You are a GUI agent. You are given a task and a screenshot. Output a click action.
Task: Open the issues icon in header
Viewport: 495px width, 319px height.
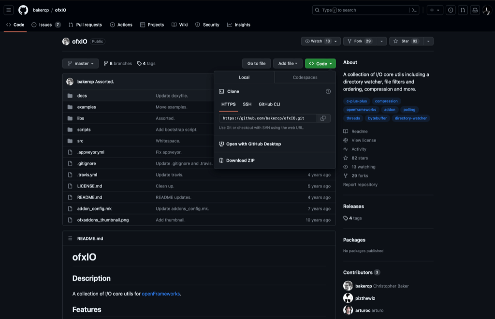point(451,10)
